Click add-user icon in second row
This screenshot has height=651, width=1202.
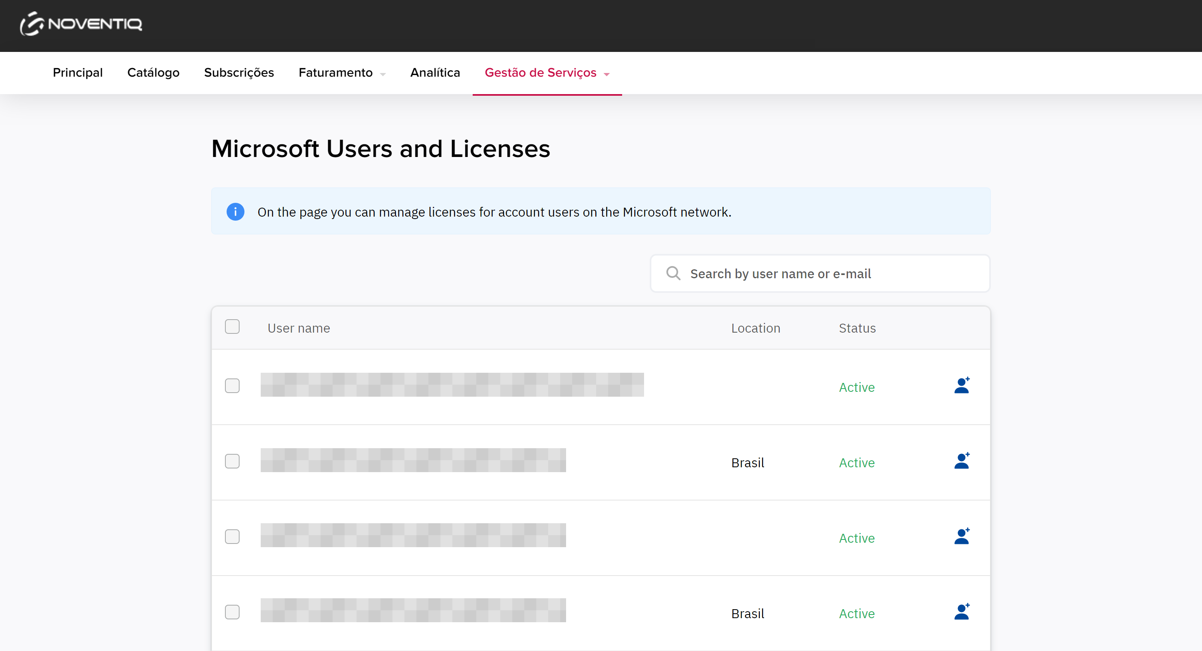[961, 461]
